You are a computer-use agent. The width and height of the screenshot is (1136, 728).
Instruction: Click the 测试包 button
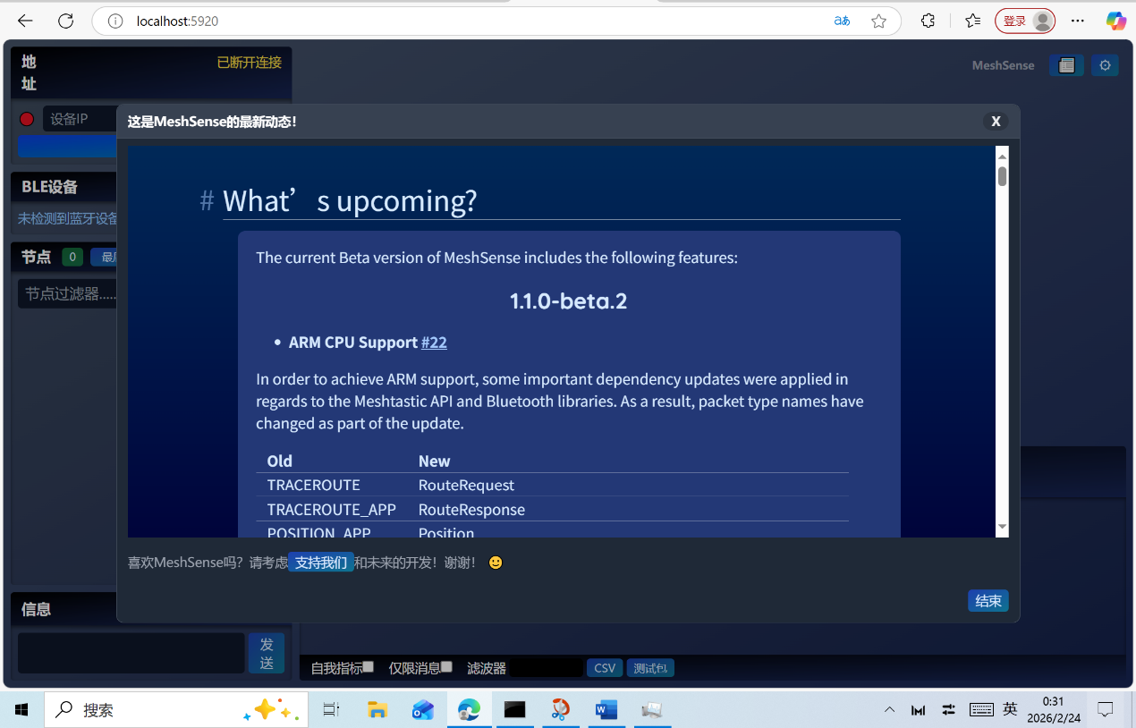point(650,668)
